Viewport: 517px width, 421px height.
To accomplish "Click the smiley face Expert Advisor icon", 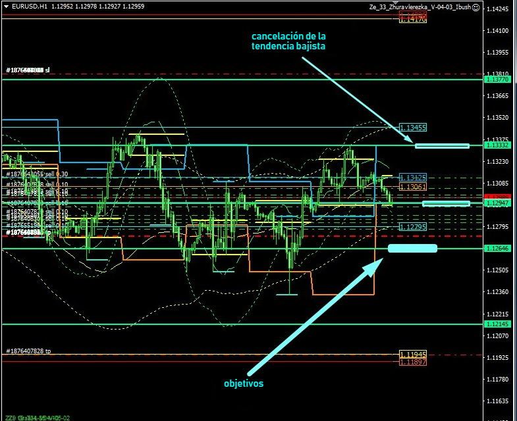I will (x=476, y=7).
